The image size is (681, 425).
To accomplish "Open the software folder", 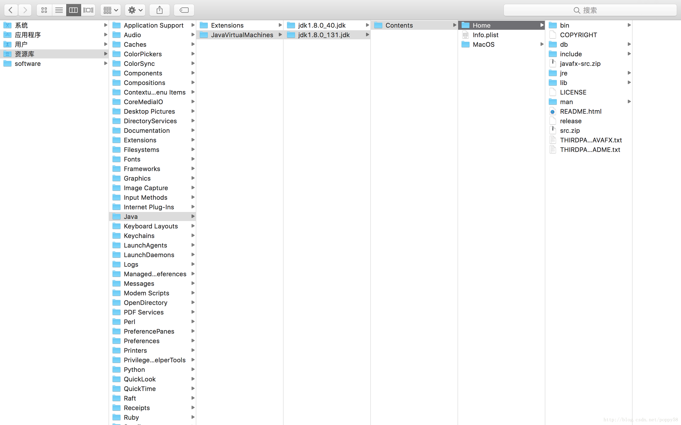I will click(x=55, y=63).
